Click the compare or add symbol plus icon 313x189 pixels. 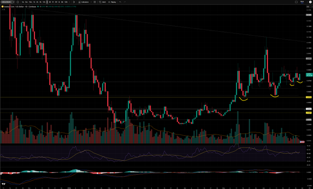(18, 2)
